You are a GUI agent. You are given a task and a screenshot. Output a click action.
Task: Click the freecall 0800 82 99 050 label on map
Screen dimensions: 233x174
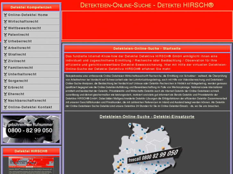coord(154,155)
